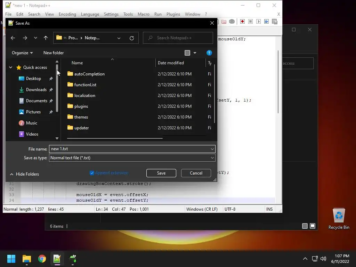
Task: Select the themes folder
Action: coord(81,117)
